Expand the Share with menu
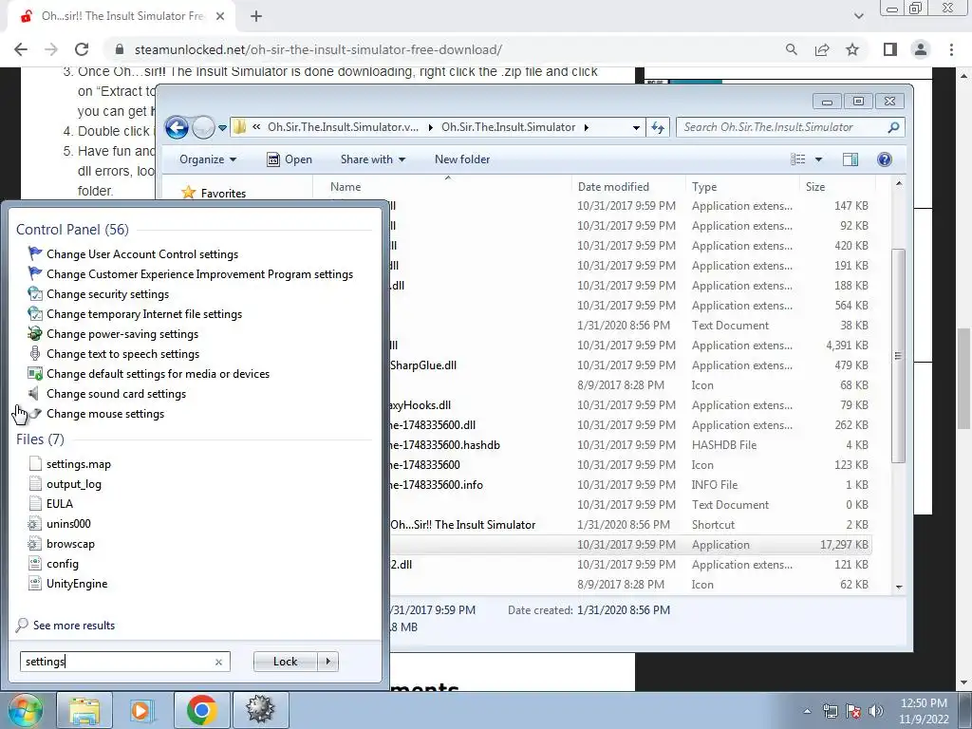Viewport: 972px width, 729px height. pyautogui.click(x=372, y=159)
